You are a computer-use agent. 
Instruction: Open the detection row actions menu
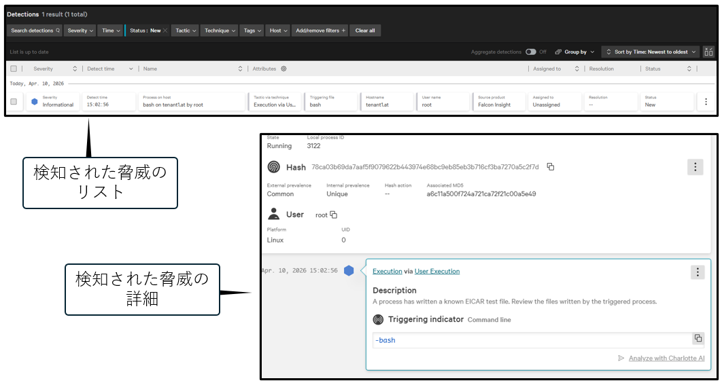[x=706, y=102]
